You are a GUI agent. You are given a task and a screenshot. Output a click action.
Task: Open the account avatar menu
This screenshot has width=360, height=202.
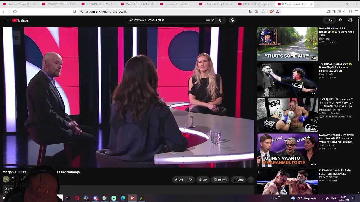tap(350, 20)
